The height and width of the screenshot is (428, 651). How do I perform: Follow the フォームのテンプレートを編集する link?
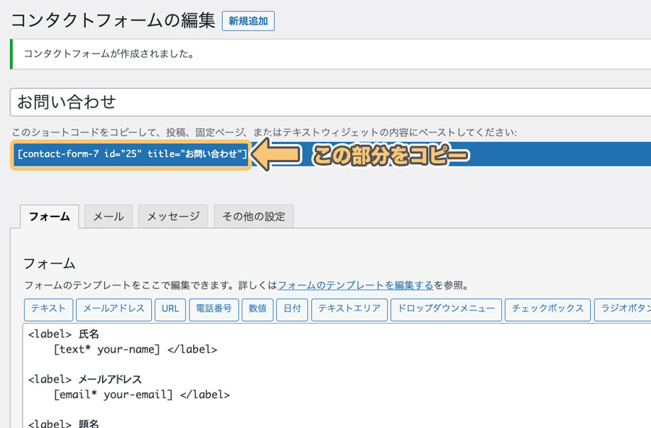tap(355, 285)
